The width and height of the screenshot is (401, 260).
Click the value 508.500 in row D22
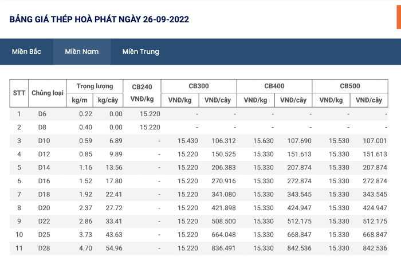tap(223, 222)
